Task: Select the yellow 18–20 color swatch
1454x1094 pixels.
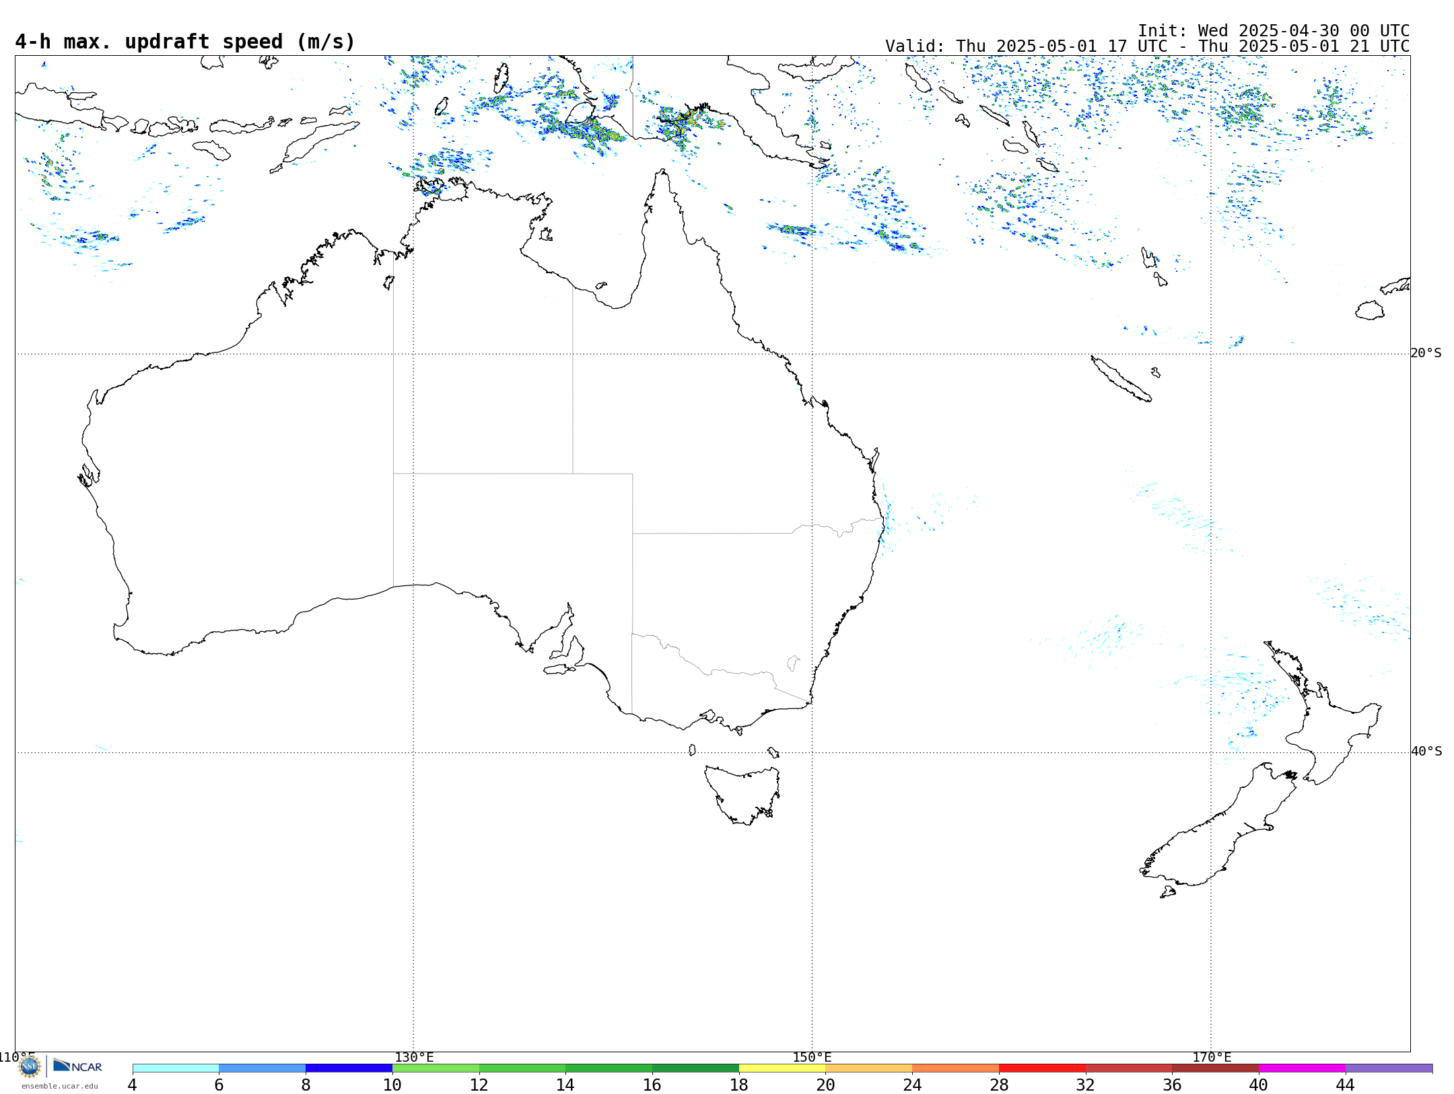Action: click(x=782, y=1068)
